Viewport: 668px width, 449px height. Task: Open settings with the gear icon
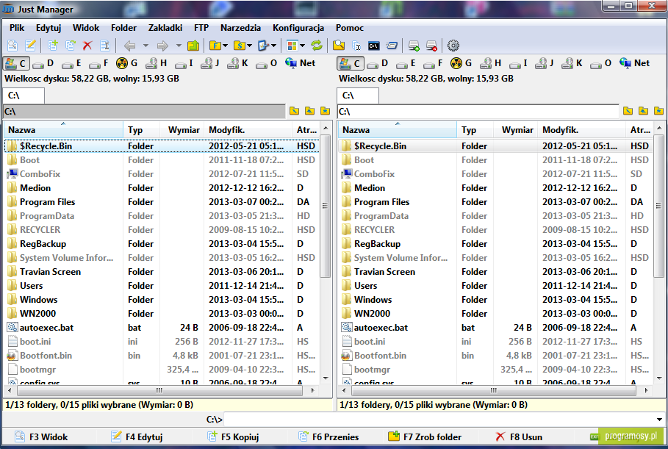(x=453, y=45)
